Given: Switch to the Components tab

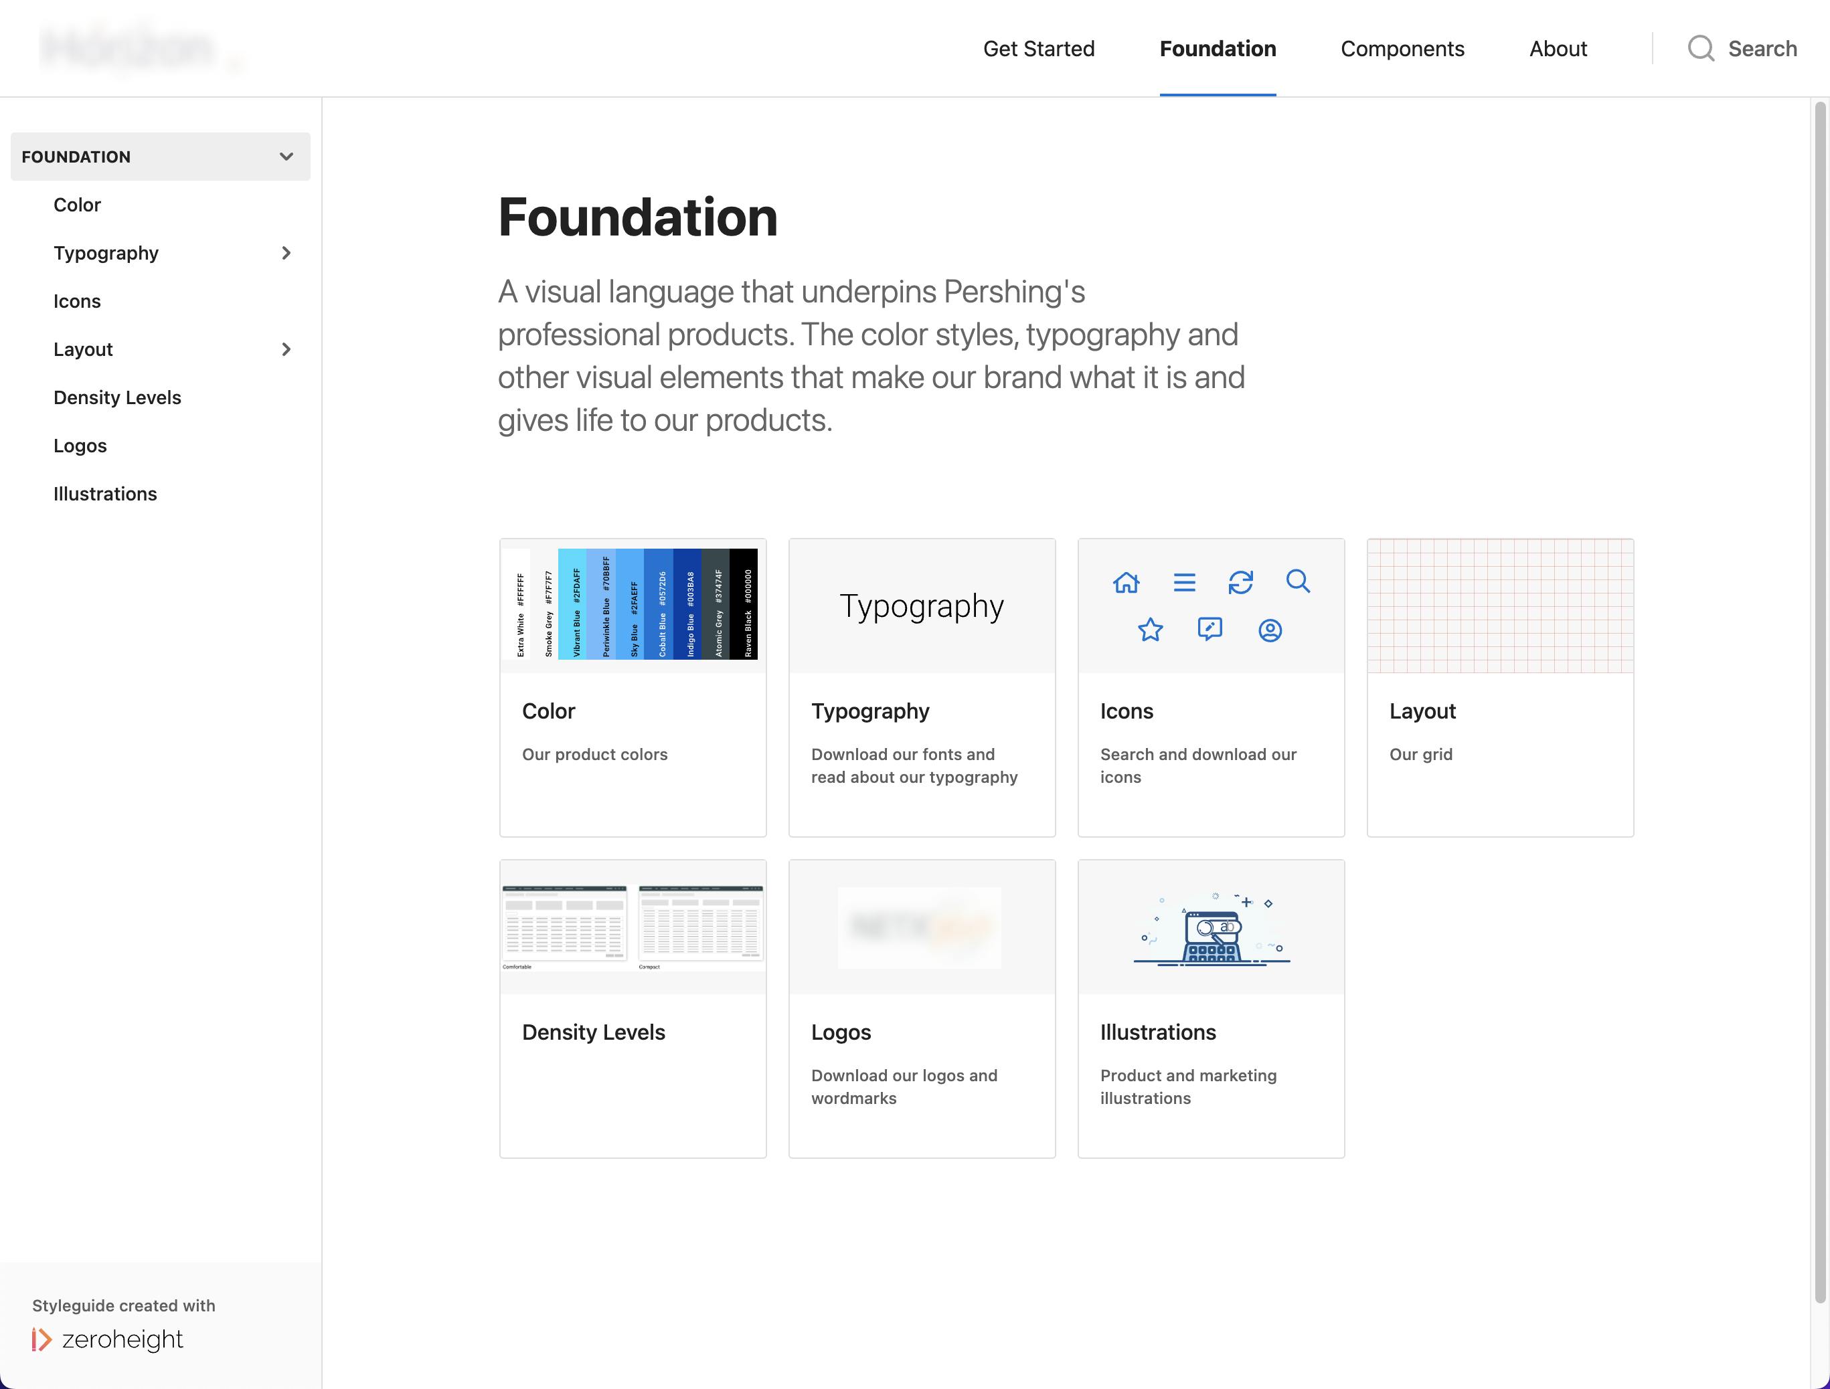Looking at the screenshot, I should [1402, 49].
